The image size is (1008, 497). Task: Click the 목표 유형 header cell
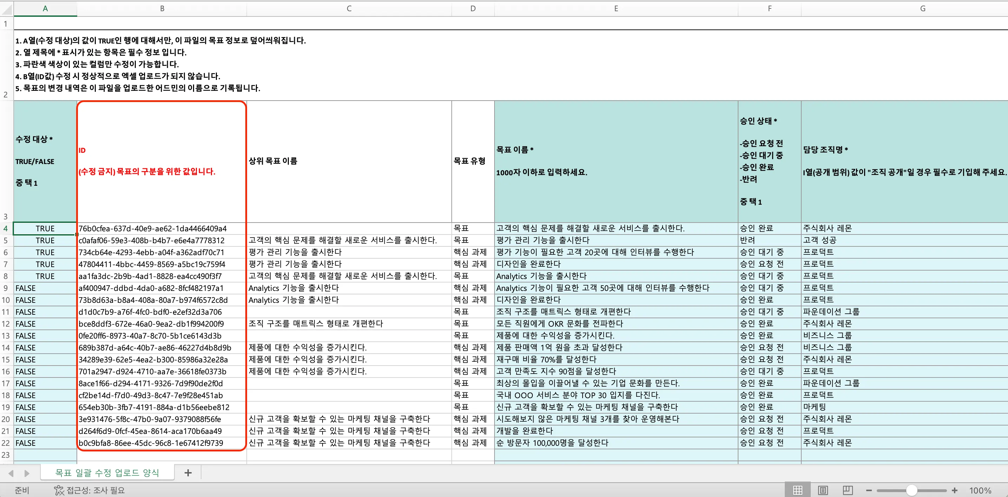tap(473, 161)
